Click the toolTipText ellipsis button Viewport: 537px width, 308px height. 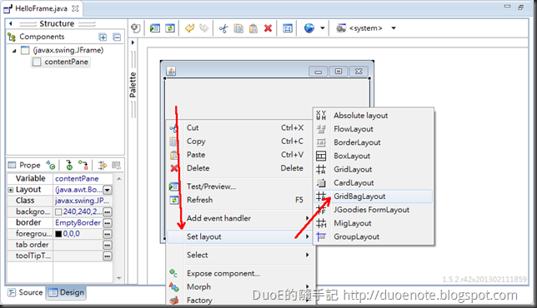pos(108,256)
